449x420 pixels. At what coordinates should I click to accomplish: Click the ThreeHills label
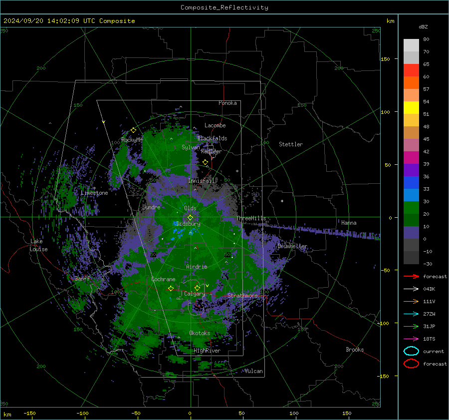(x=251, y=218)
